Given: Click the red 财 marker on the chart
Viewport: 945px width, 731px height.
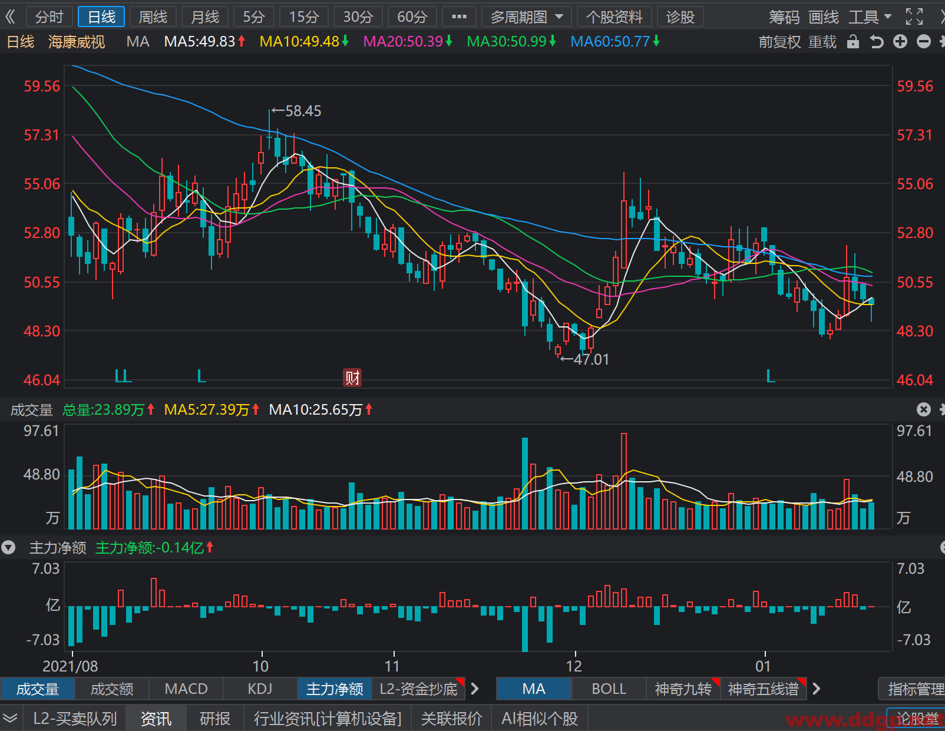Looking at the screenshot, I should click(352, 378).
